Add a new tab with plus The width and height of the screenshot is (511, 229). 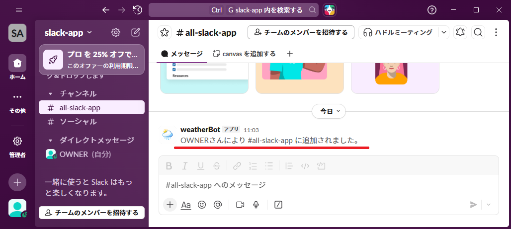click(289, 54)
